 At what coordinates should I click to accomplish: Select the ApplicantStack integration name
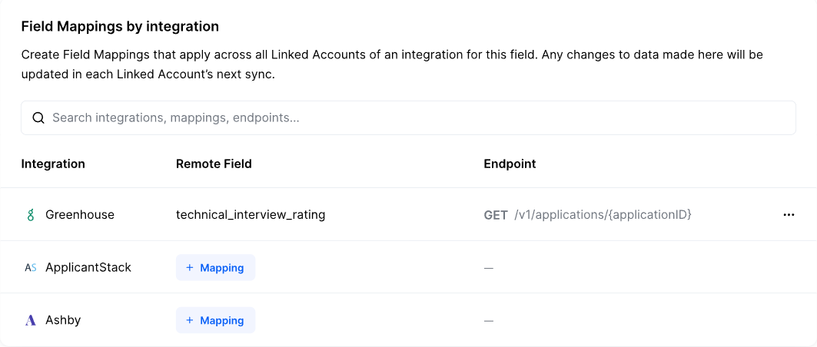tap(88, 268)
